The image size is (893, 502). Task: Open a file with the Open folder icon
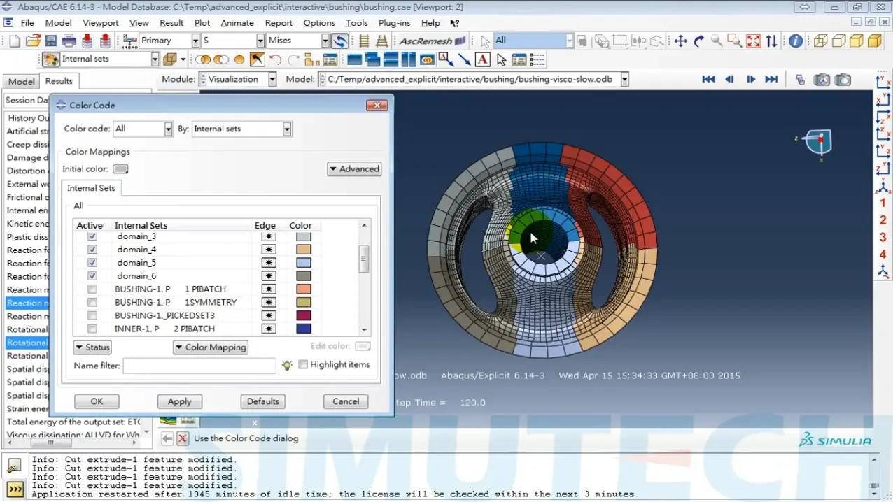32,41
